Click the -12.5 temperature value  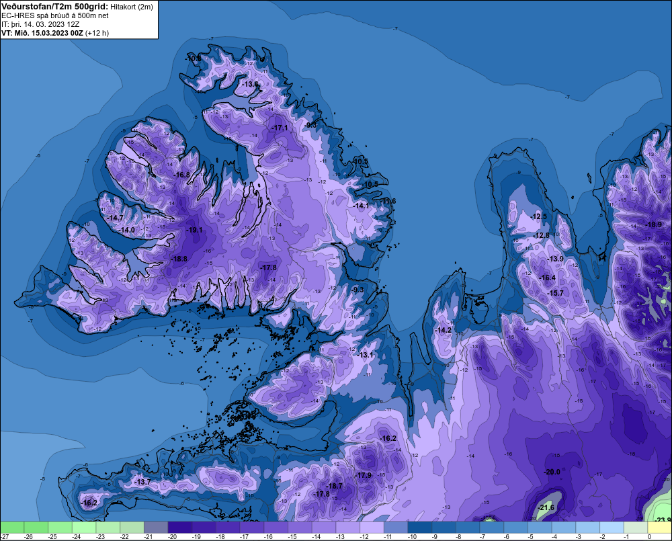[539, 216]
